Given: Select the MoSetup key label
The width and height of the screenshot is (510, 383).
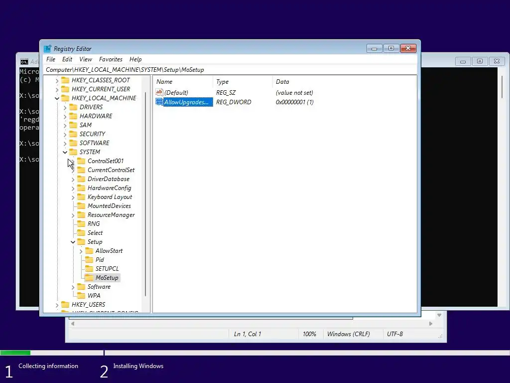Looking at the screenshot, I should [107, 278].
